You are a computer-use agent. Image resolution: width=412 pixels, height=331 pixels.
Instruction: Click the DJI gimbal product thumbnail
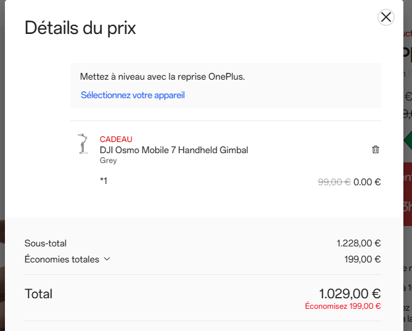click(x=81, y=145)
